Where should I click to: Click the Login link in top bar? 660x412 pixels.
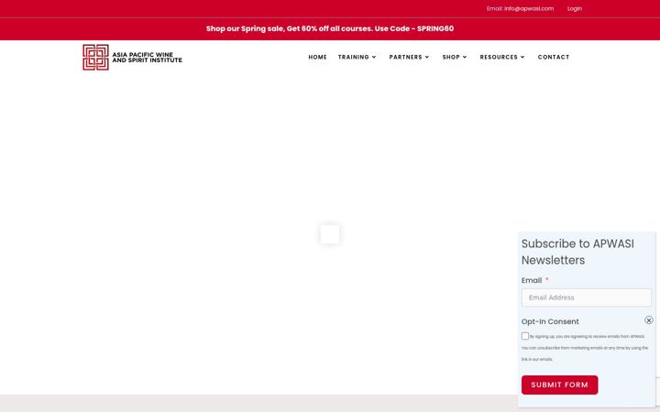point(575,9)
